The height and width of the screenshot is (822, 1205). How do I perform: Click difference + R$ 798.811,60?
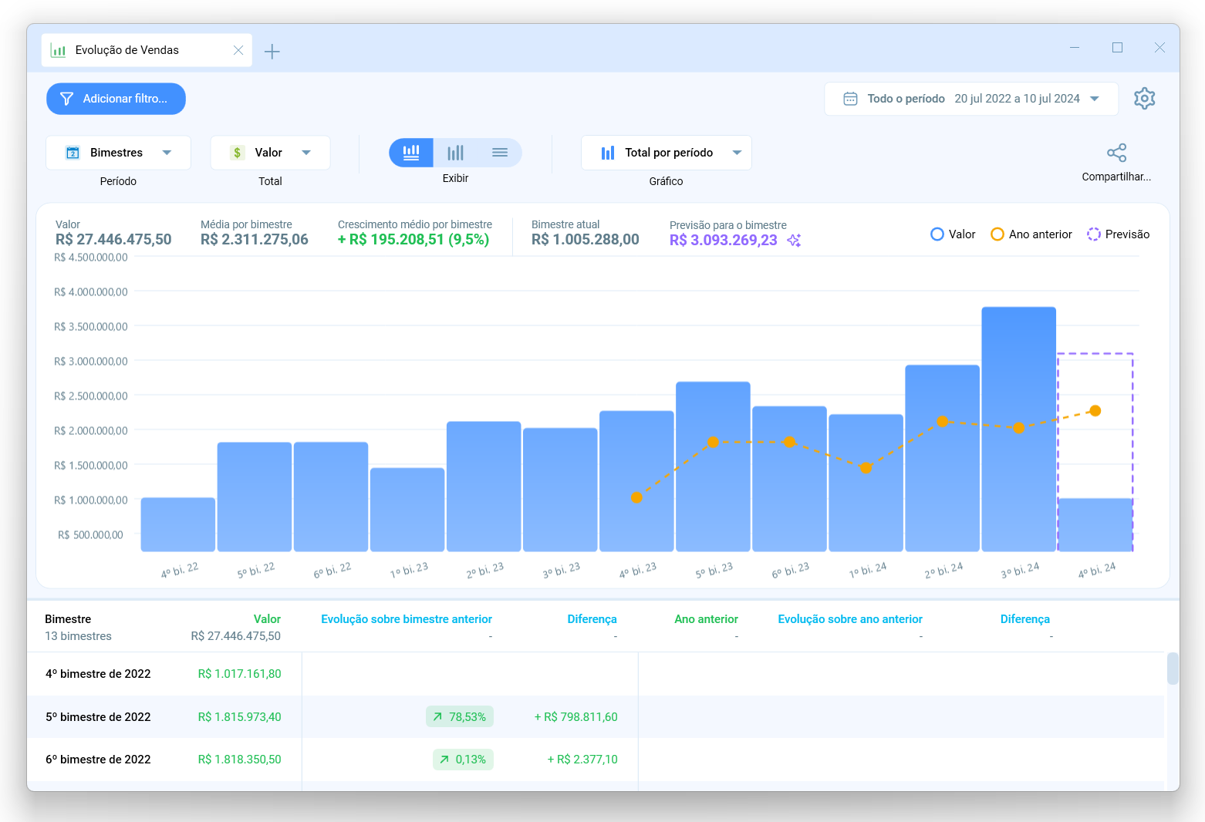point(575,717)
